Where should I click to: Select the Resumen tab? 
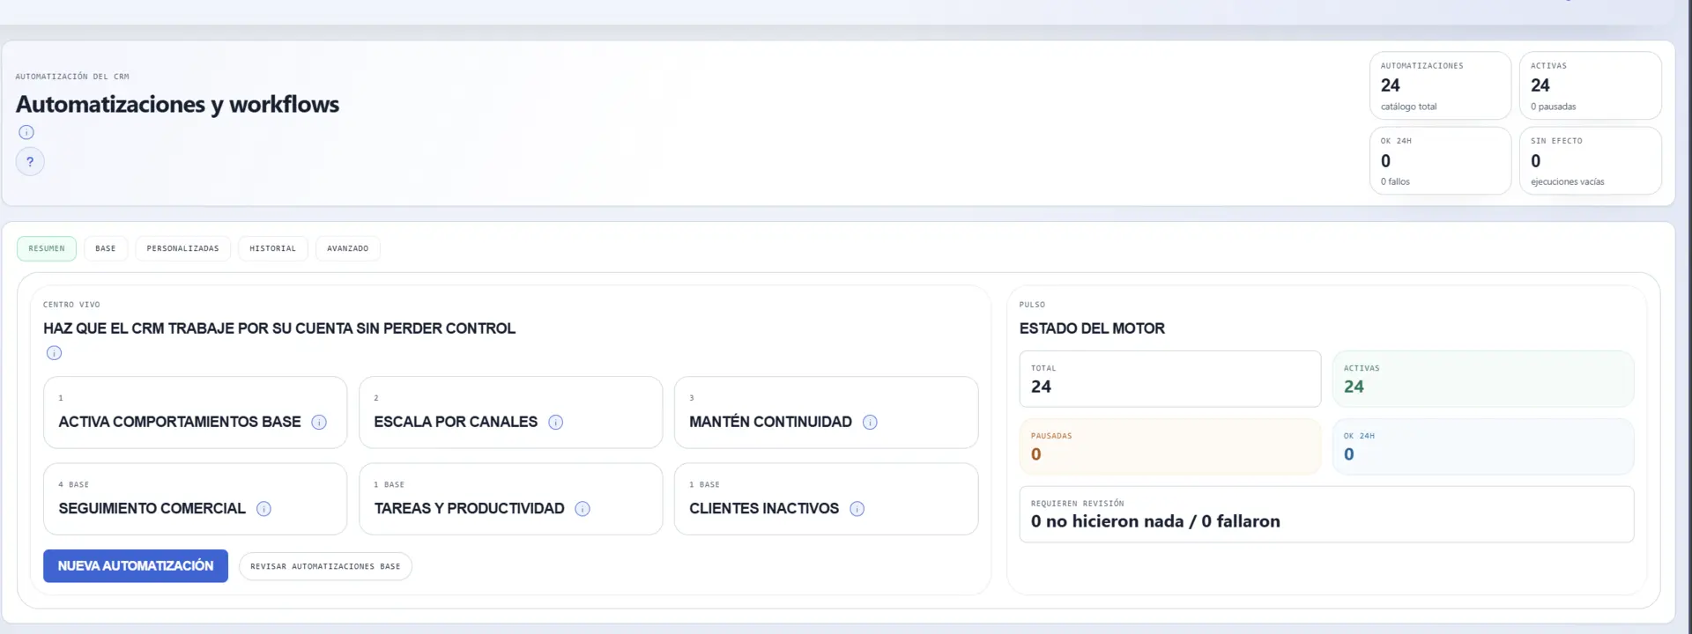pos(47,248)
